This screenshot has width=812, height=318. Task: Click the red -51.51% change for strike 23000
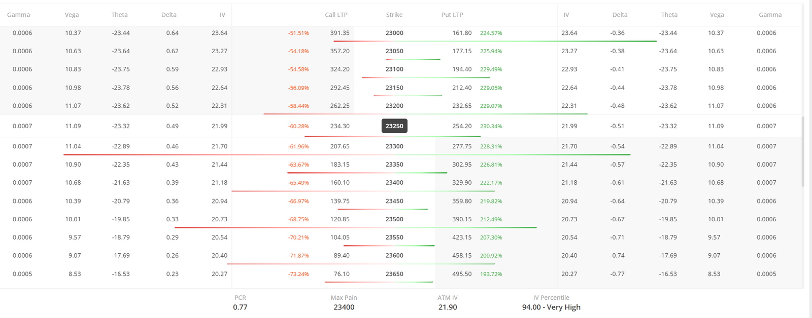pyautogui.click(x=298, y=32)
